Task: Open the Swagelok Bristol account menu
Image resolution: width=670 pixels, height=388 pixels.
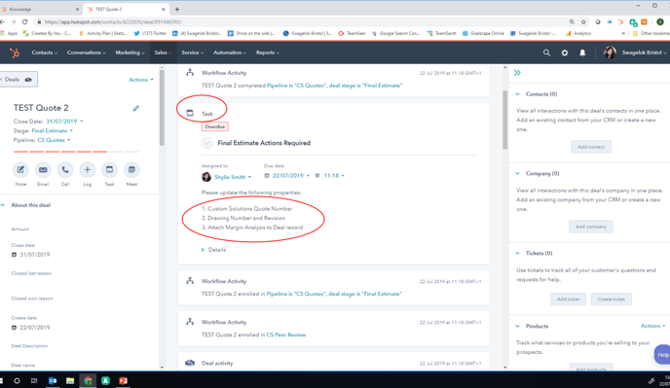Action: (x=644, y=53)
